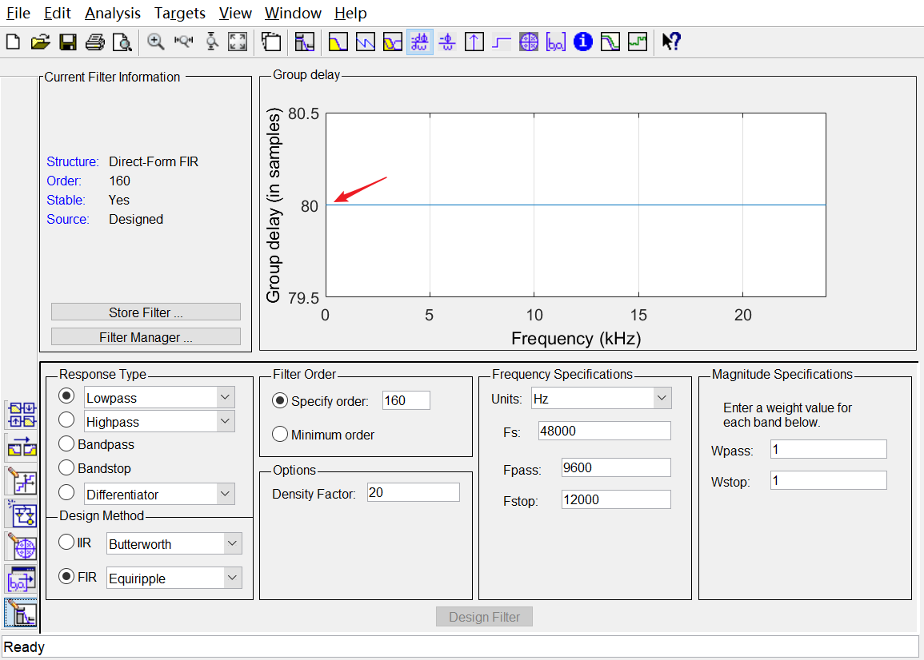Click the Fpass frequency field
The image size is (924, 660).
[x=616, y=467]
